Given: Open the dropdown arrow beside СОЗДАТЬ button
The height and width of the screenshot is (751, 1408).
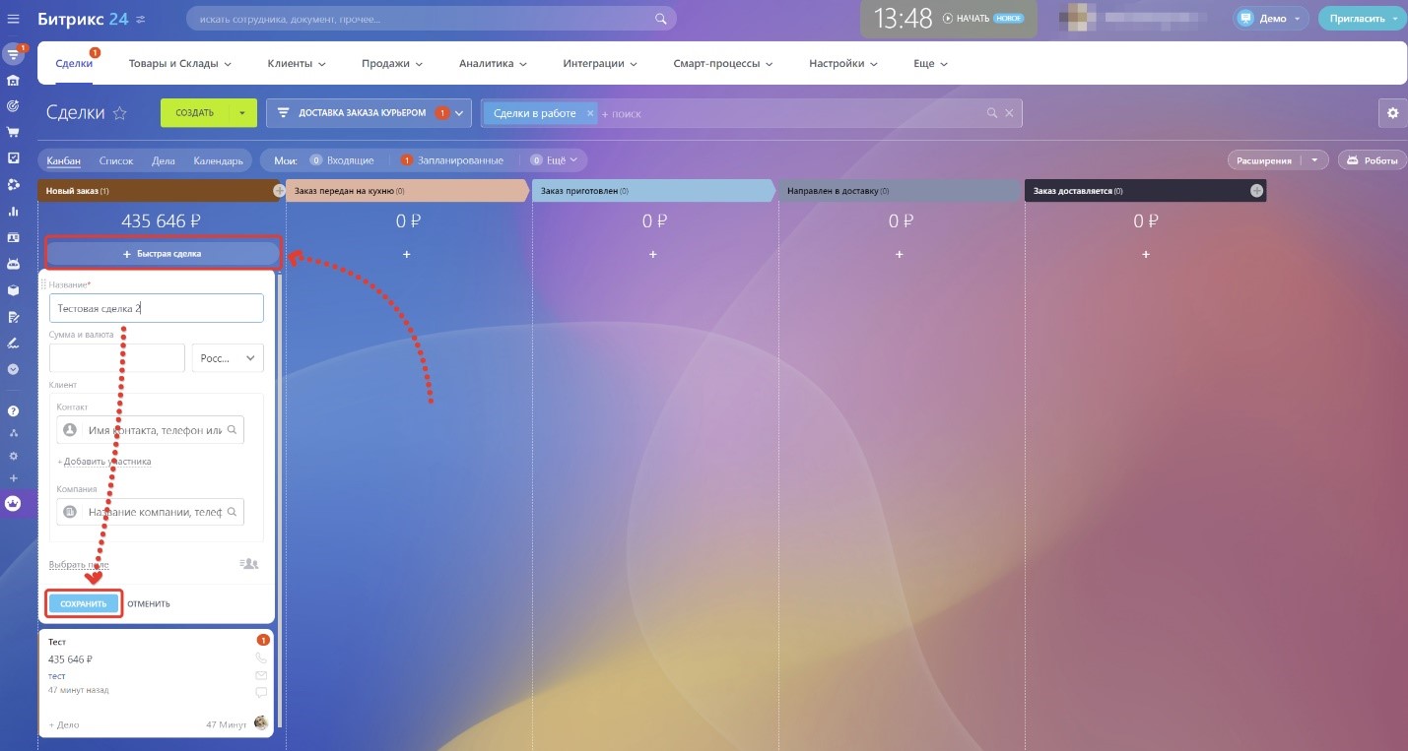Looking at the screenshot, I should pos(242,113).
